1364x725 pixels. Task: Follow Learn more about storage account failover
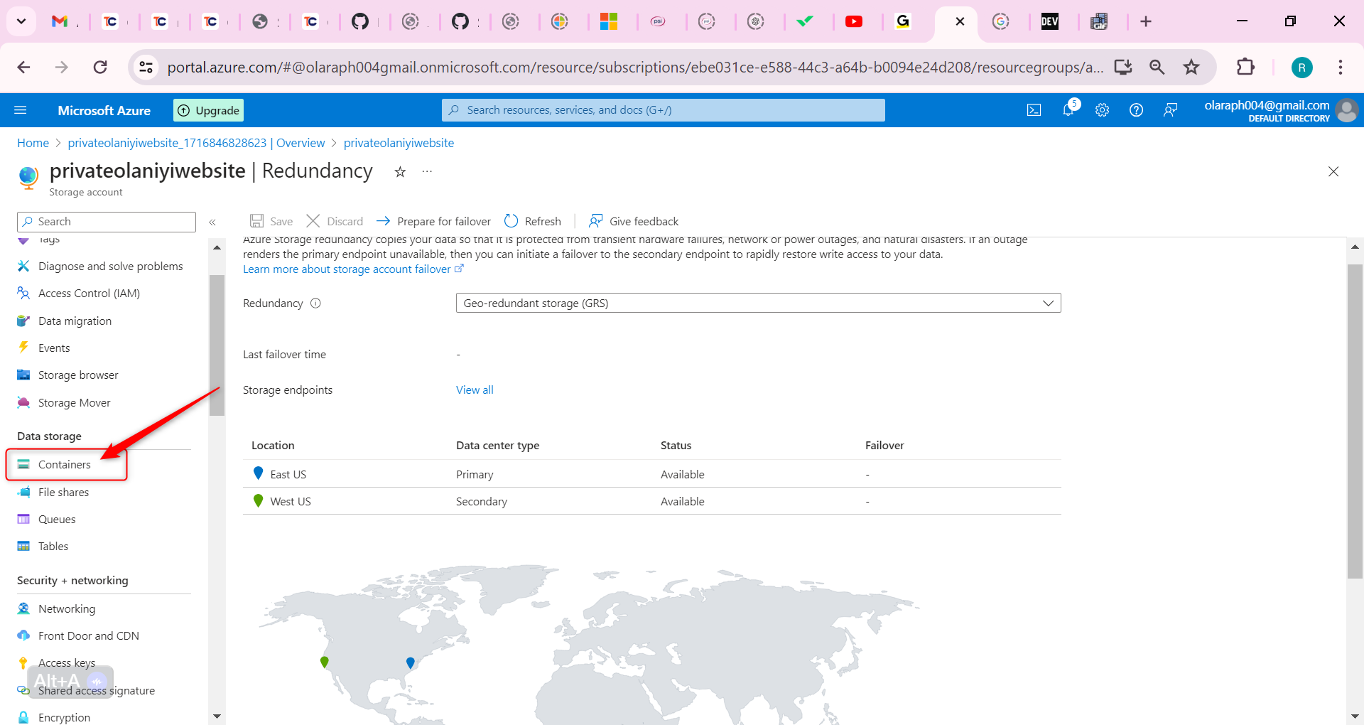[x=347, y=269]
